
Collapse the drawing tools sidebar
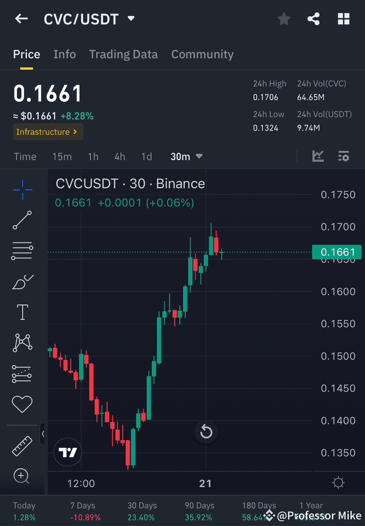click(43, 434)
